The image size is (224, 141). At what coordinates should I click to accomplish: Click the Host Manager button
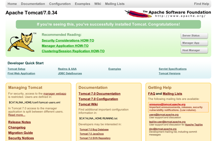coord(194,50)
